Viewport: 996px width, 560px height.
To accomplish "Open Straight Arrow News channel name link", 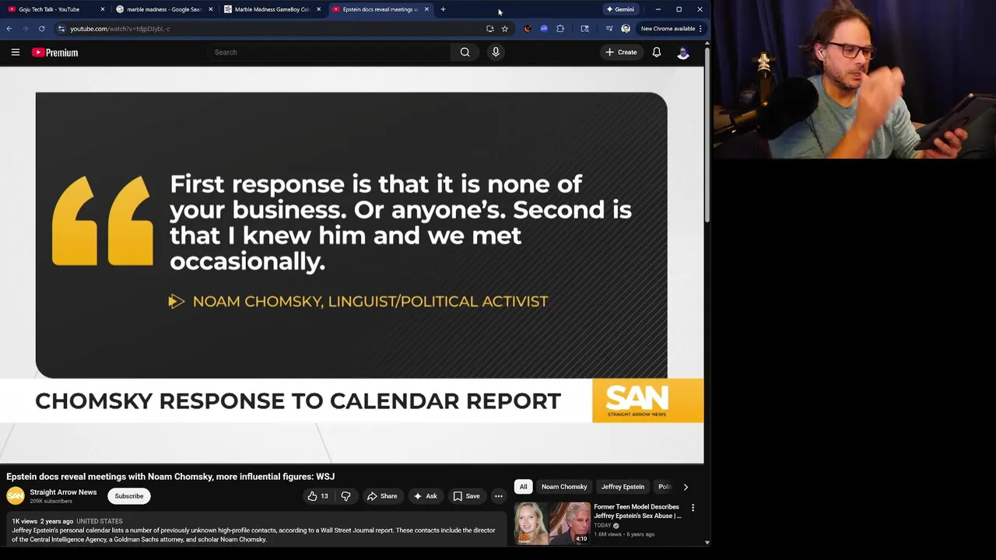I will click(x=63, y=492).
